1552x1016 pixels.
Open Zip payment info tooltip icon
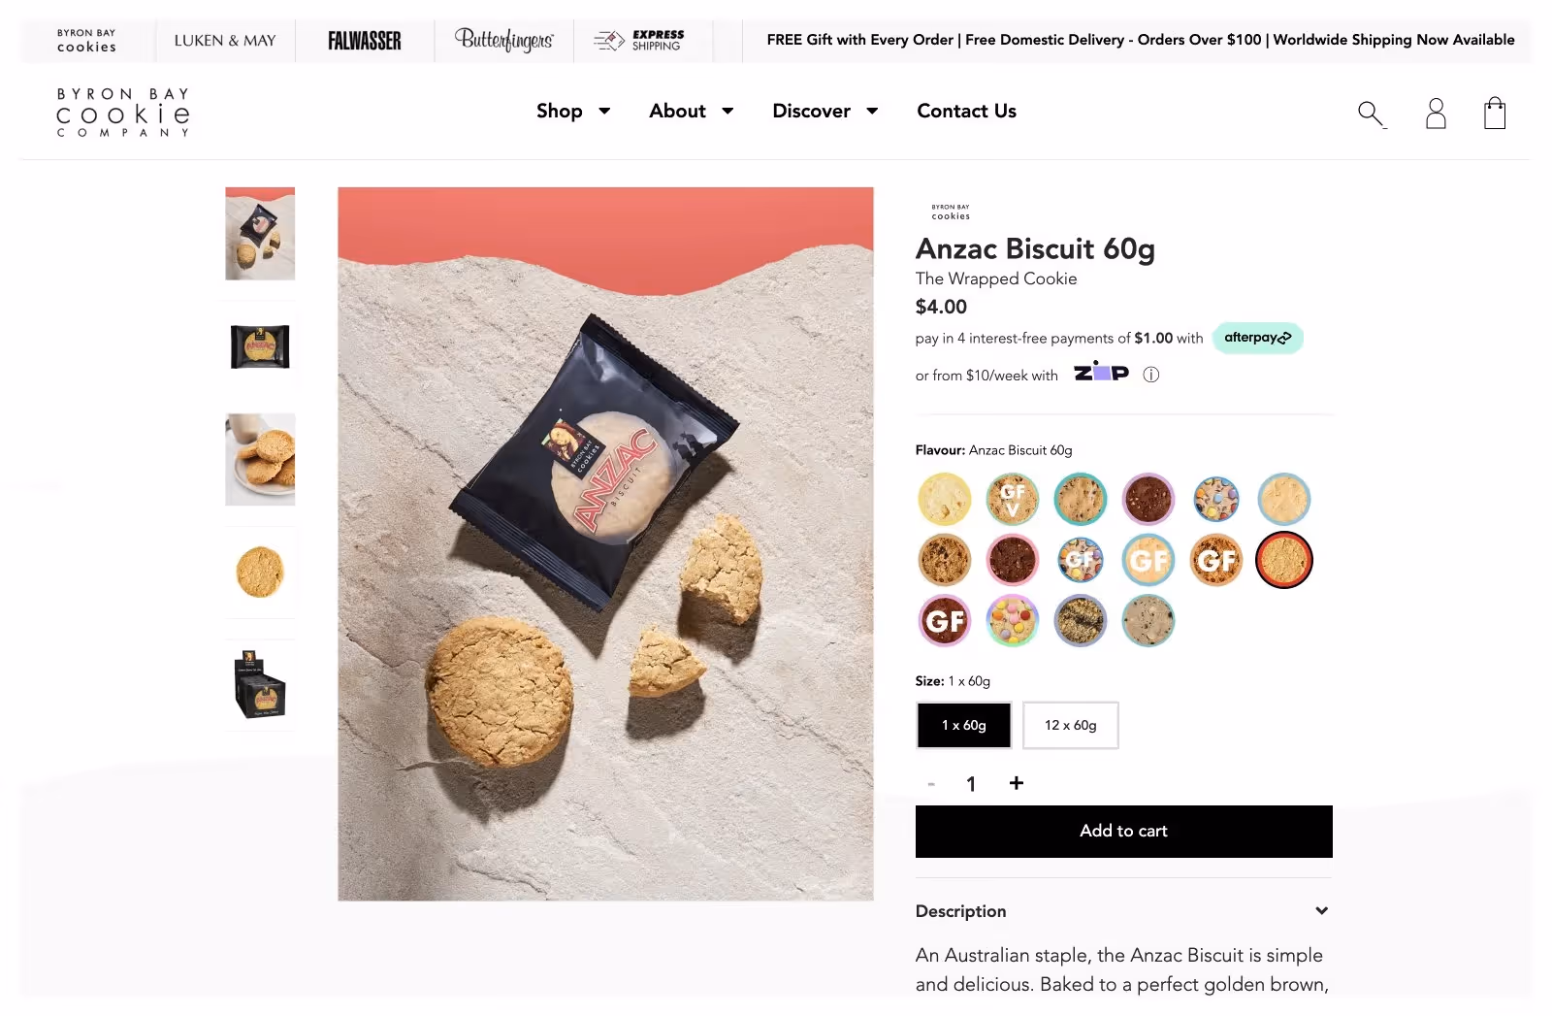pos(1150,374)
